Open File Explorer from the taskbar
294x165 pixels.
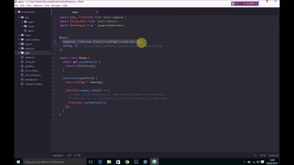(109, 162)
